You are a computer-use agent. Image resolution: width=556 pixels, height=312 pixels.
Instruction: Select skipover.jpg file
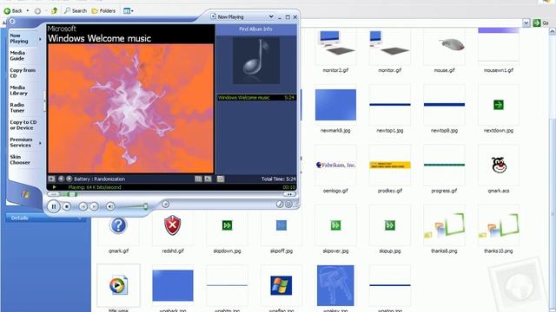coord(335,230)
